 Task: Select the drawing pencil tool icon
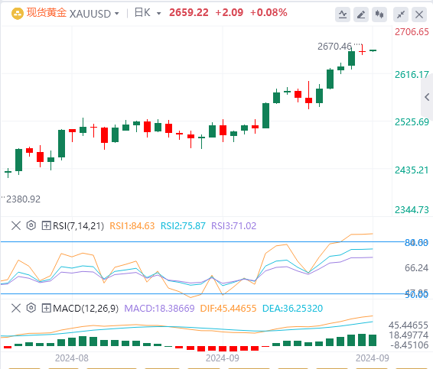pos(361,15)
